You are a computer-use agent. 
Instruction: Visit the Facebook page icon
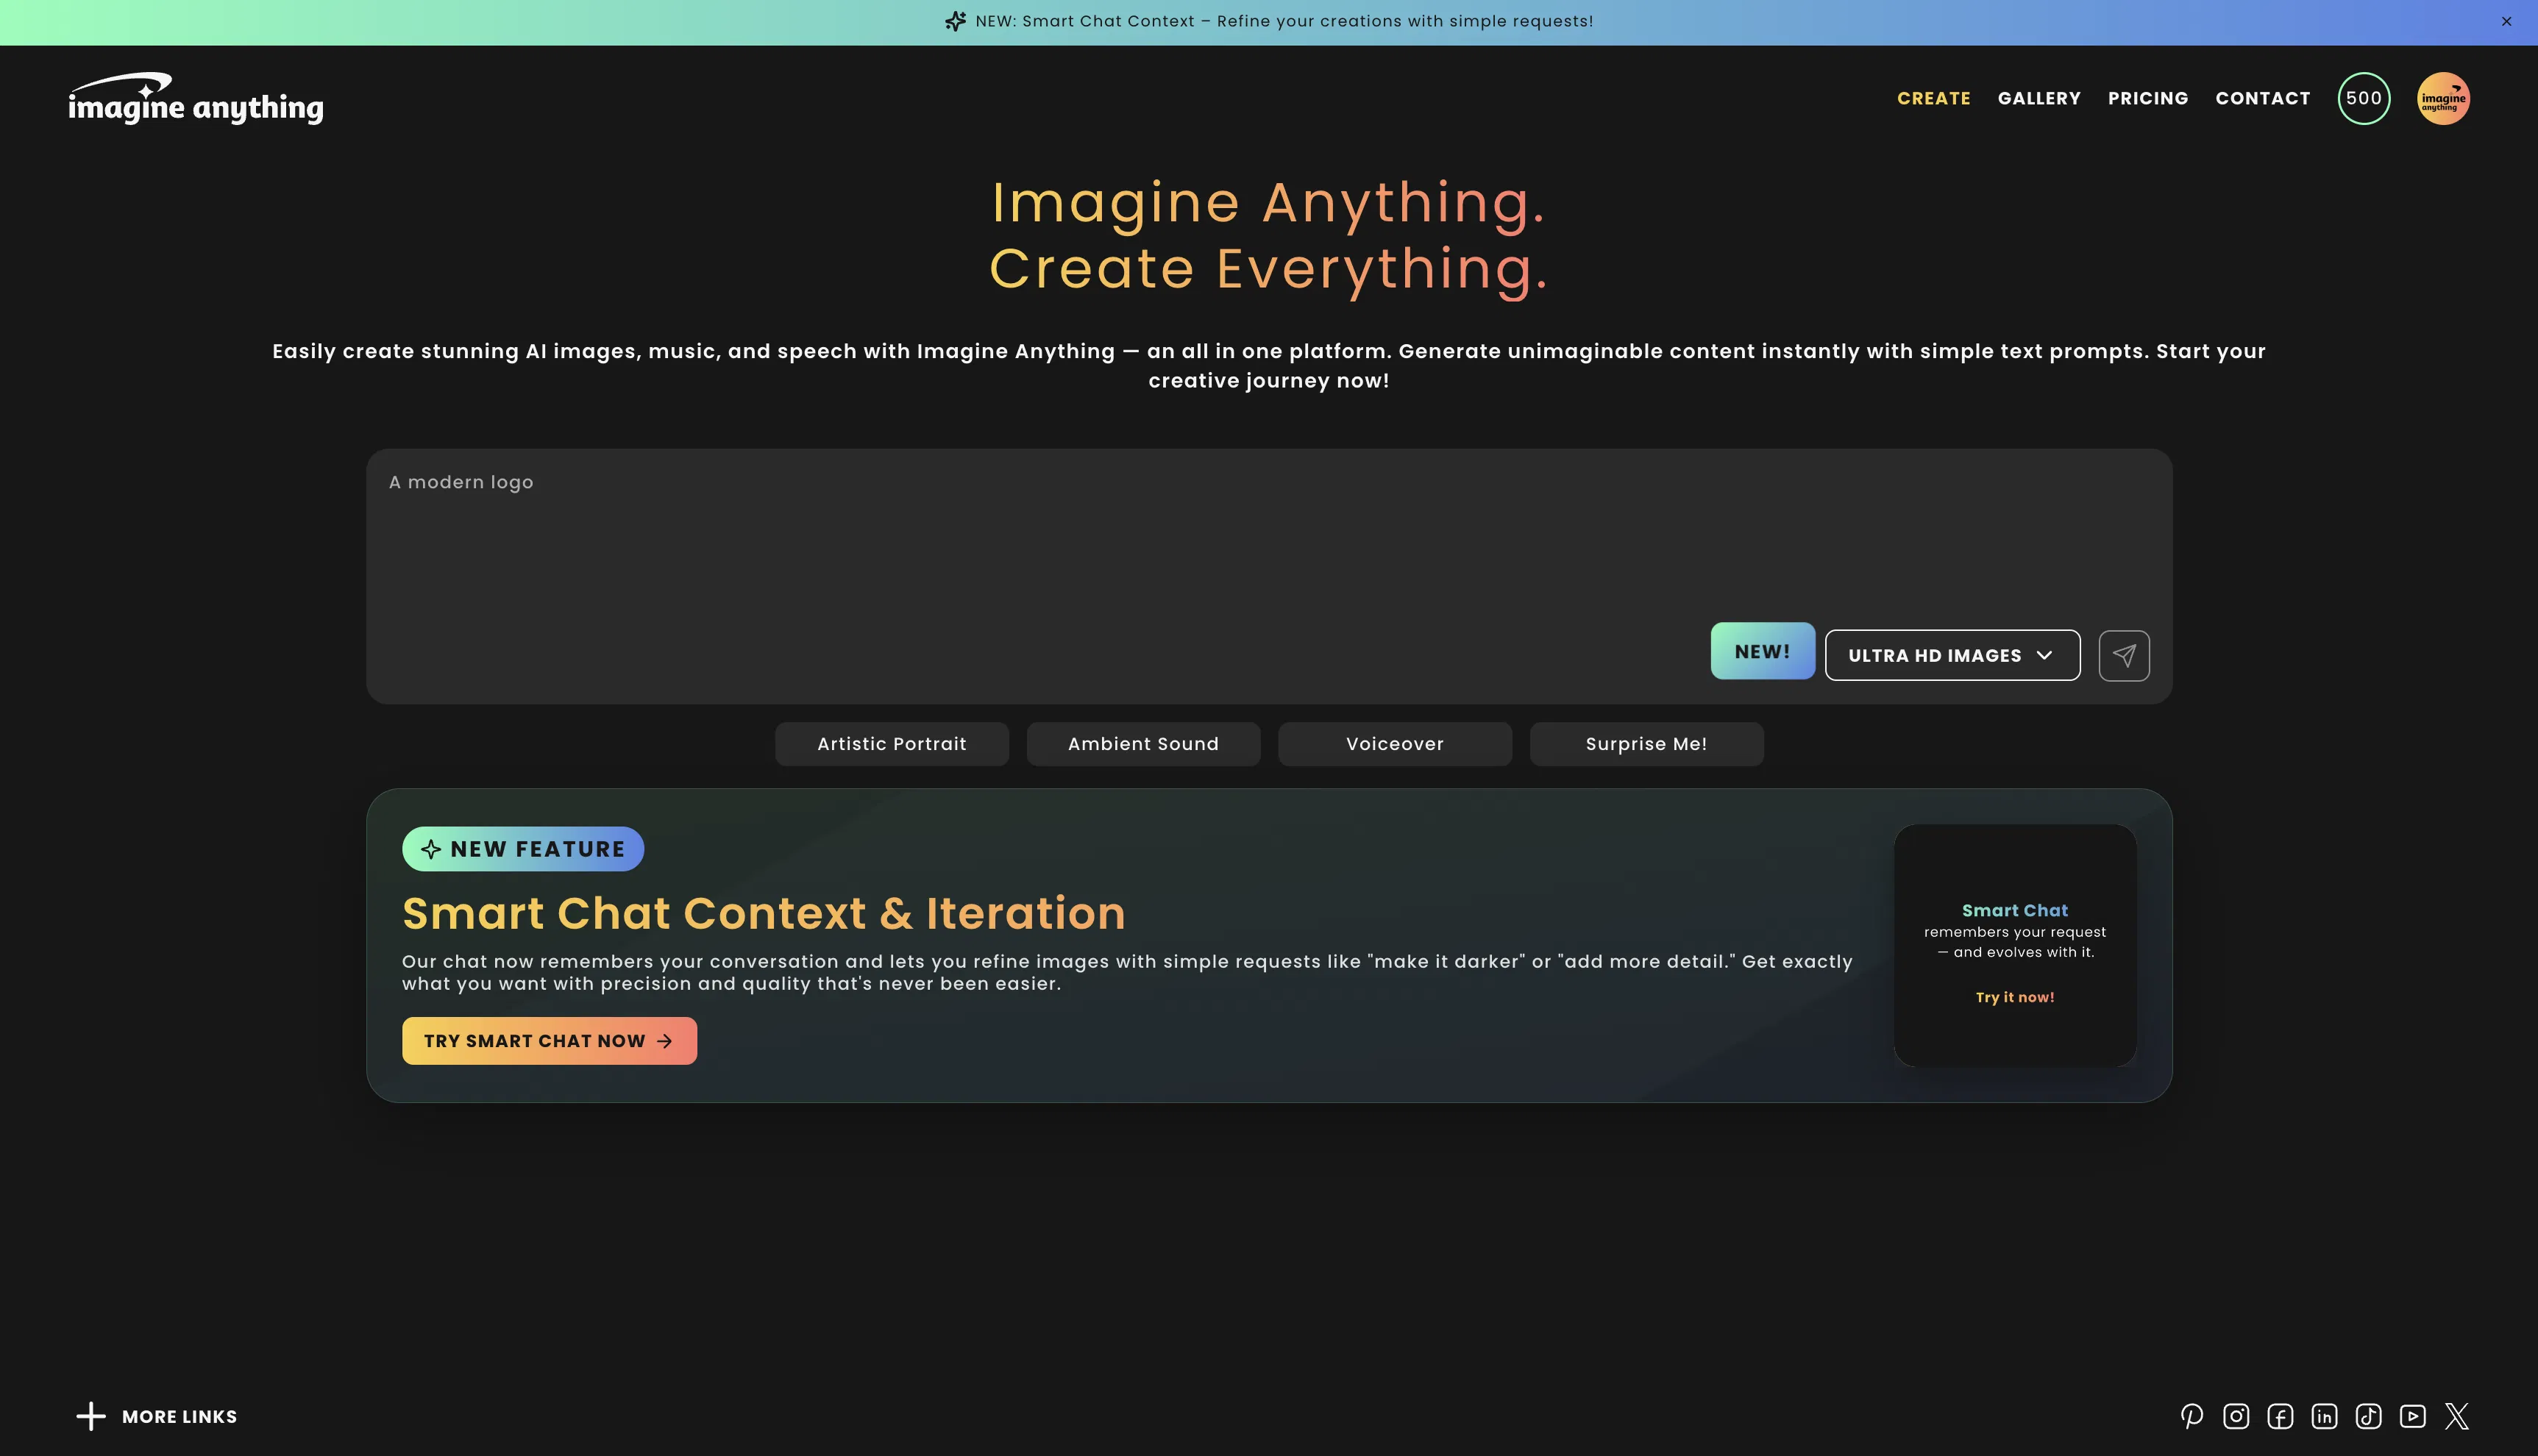pos(2280,1416)
